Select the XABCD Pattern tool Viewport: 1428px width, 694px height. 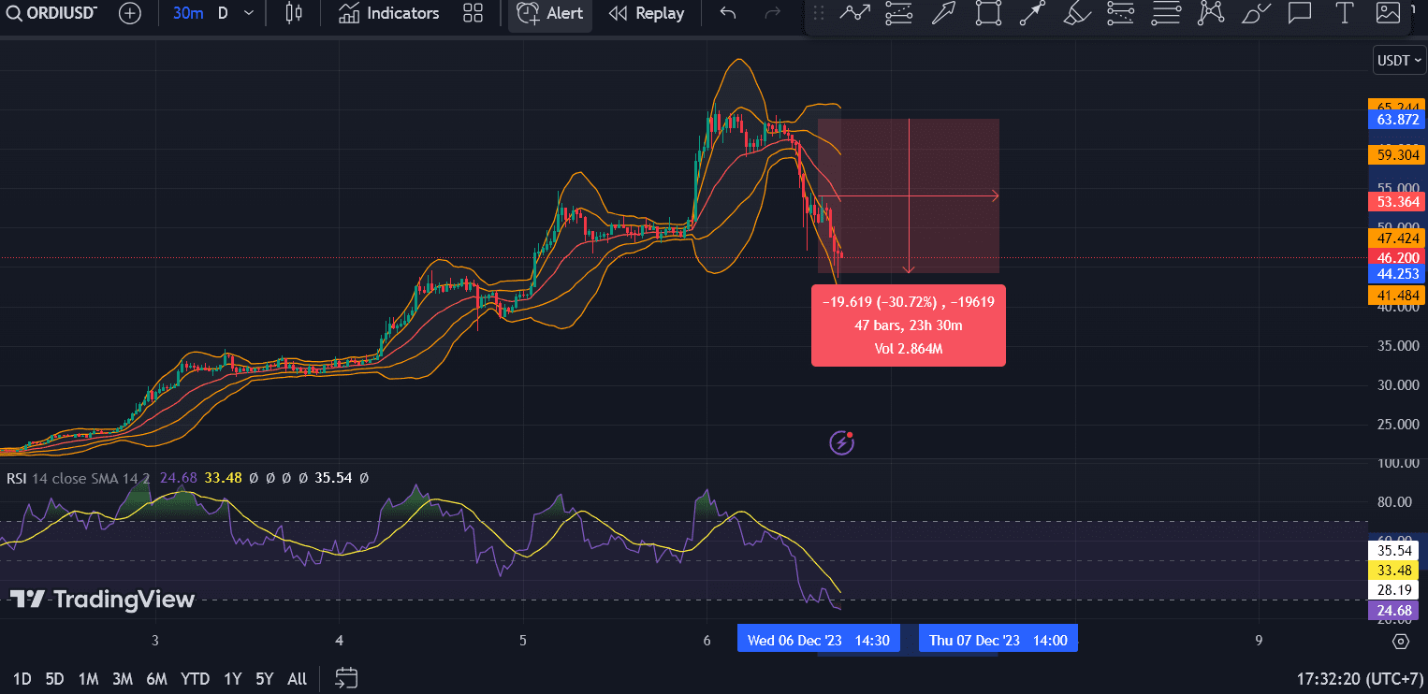[x=1210, y=13]
